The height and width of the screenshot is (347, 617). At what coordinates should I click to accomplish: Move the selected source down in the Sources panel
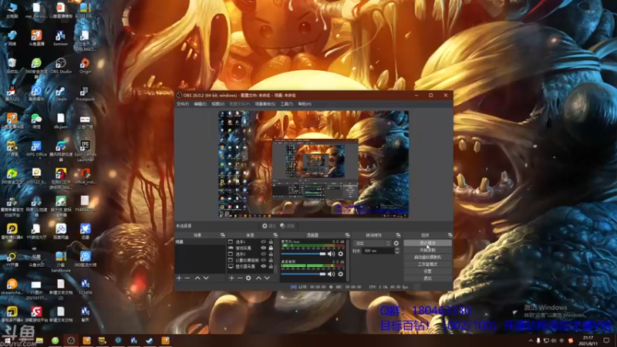tap(267, 278)
